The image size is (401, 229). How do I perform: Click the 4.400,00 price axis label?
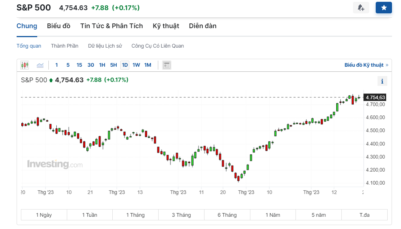pos(375,144)
